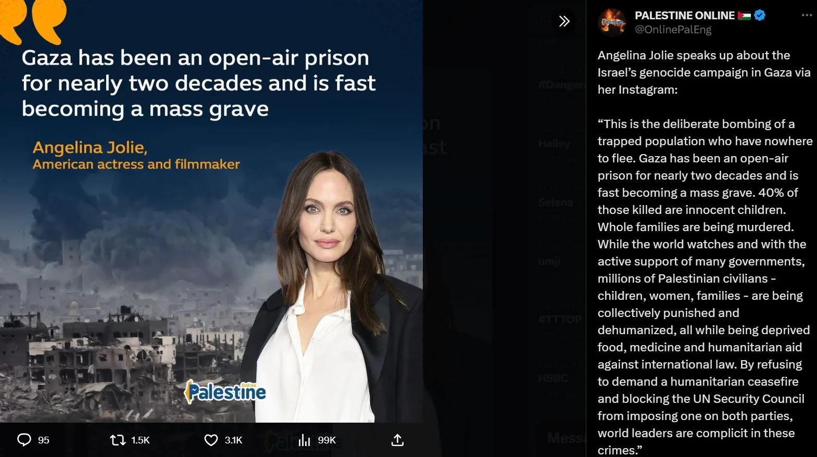The height and width of the screenshot is (457, 817).
Task: Collapse sidebar with double chevron icon
Action: tap(564, 21)
